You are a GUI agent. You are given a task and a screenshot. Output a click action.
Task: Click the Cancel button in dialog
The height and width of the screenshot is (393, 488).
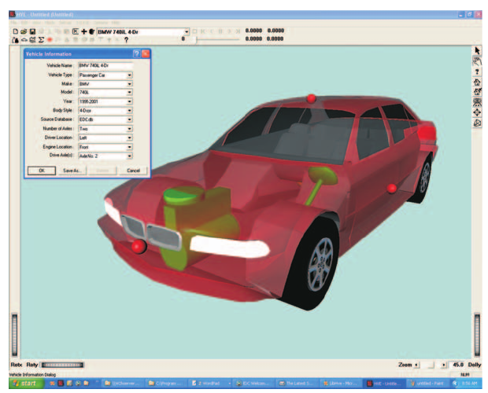click(133, 171)
